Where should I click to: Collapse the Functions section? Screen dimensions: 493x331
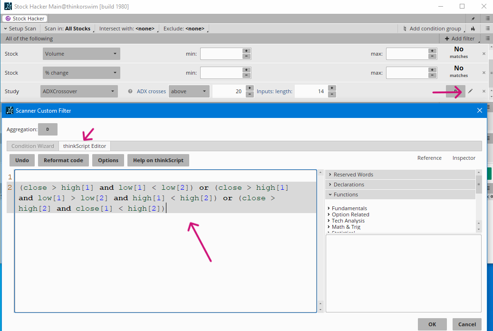(x=400, y=195)
